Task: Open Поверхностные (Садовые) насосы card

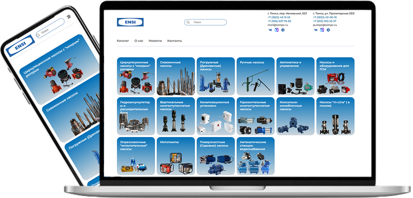Action: point(216,156)
